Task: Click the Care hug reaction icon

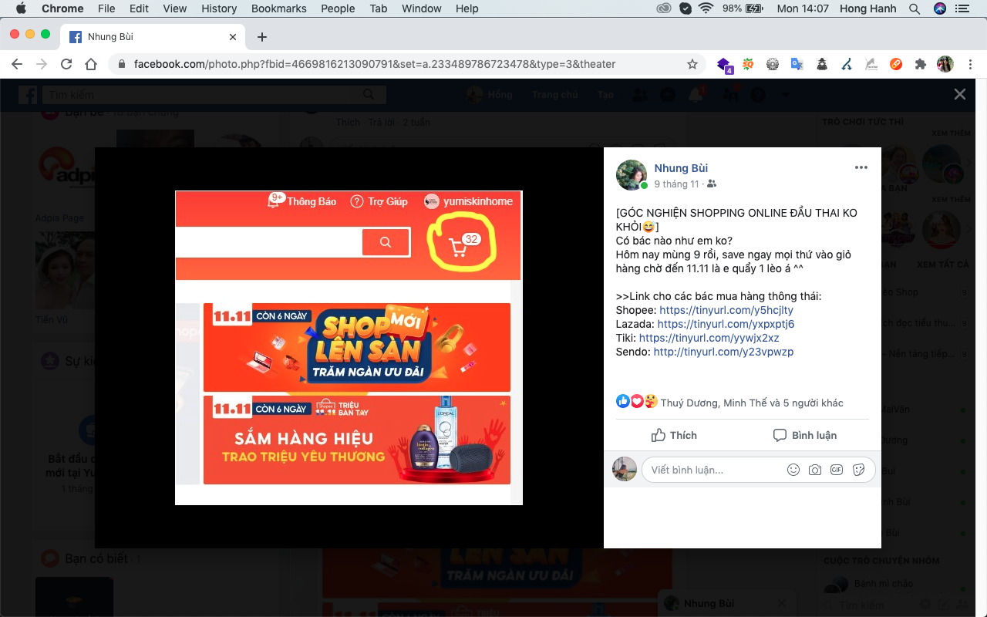Action: [x=651, y=401]
